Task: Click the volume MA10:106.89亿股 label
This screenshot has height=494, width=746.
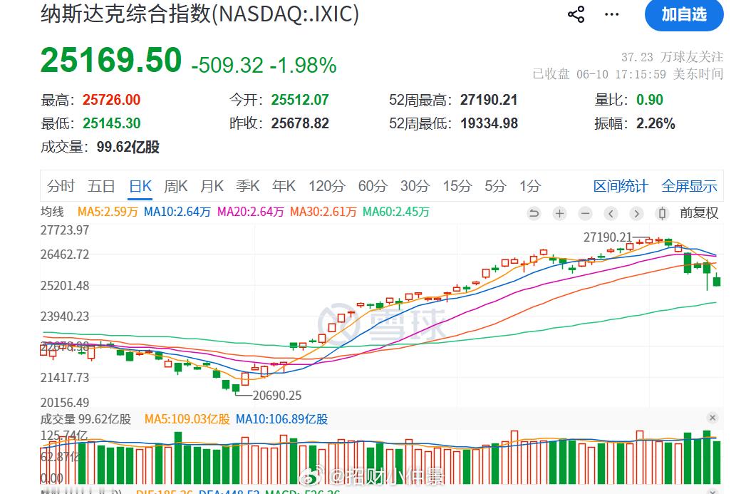Action: (x=281, y=419)
